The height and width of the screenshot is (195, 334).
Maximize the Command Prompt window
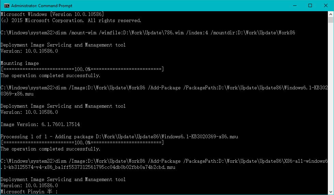(x=310, y=5)
